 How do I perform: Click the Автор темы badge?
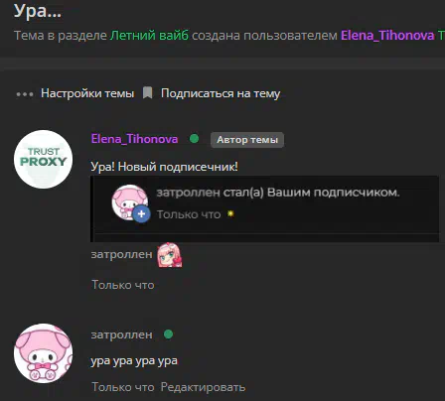[247, 140]
